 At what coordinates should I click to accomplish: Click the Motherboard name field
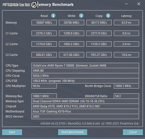[x=85, y=111]
